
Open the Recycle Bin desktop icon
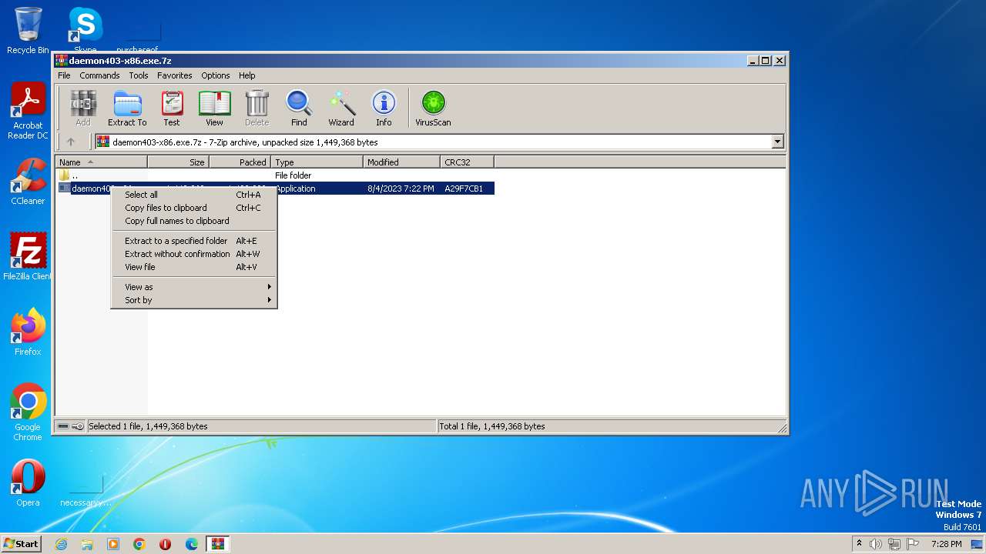pyautogui.click(x=28, y=31)
